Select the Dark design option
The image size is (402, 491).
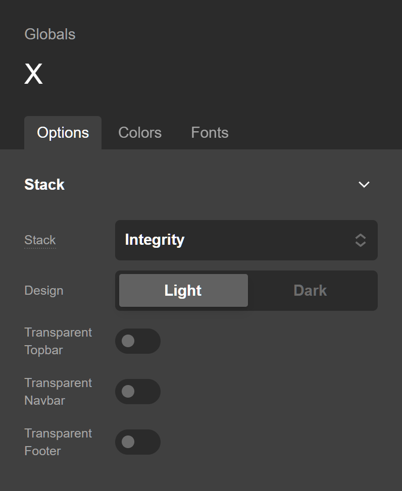point(310,291)
